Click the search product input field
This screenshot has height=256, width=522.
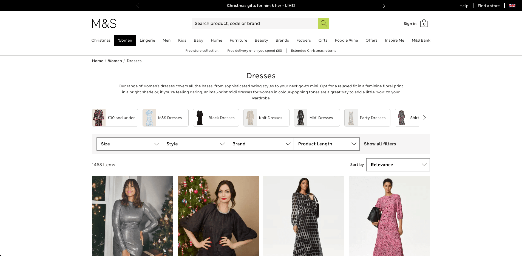pos(255,23)
